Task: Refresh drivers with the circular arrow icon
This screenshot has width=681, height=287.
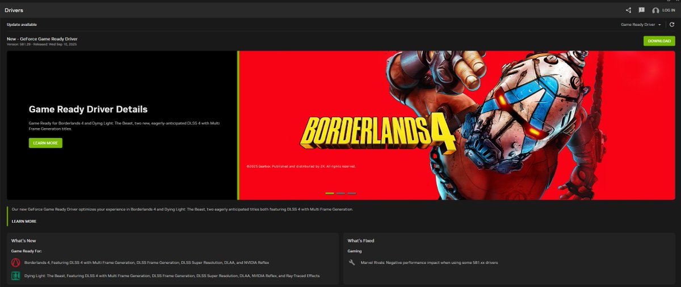Action: coord(672,24)
